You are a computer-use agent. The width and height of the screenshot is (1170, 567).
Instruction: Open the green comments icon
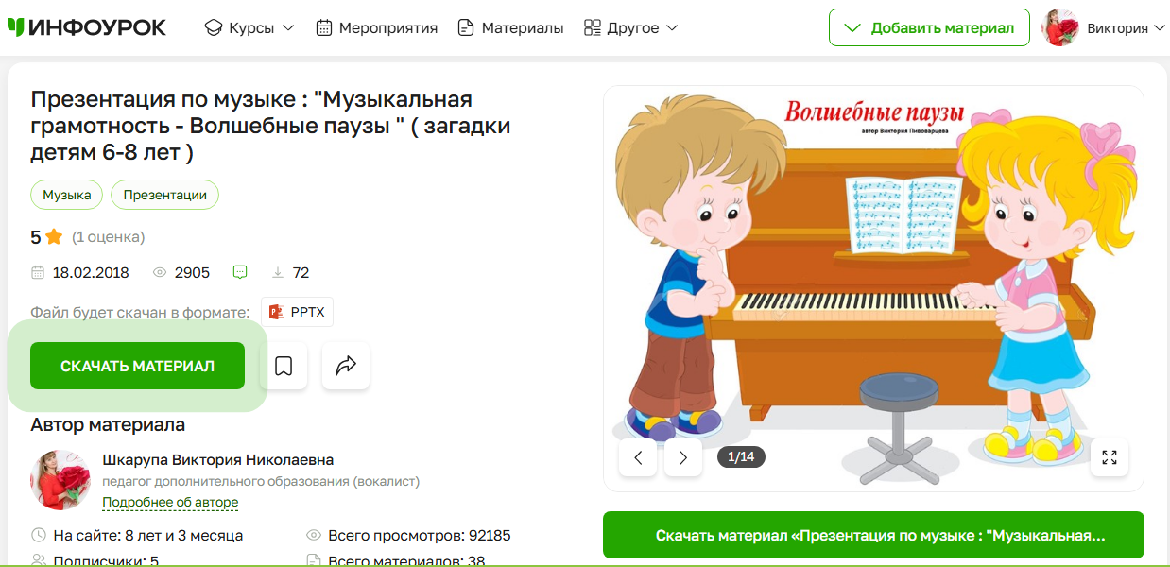pos(240,272)
